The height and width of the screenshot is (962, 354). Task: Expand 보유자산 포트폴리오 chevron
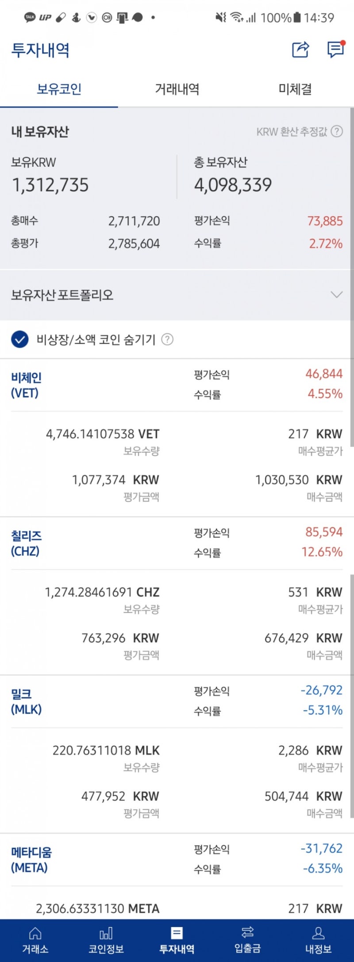point(337,295)
